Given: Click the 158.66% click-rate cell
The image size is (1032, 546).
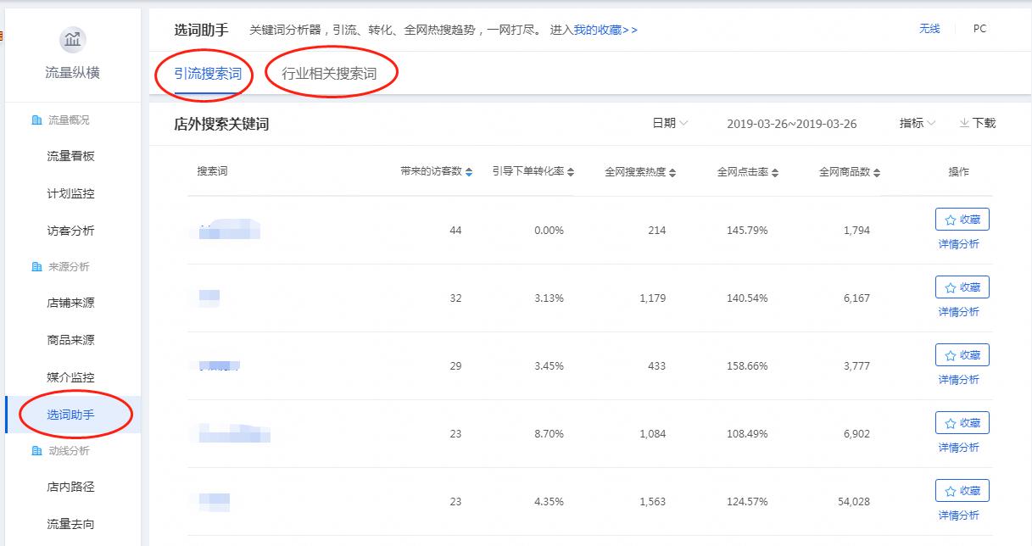Looking at the screenshot, I should [x=747, y=366].
